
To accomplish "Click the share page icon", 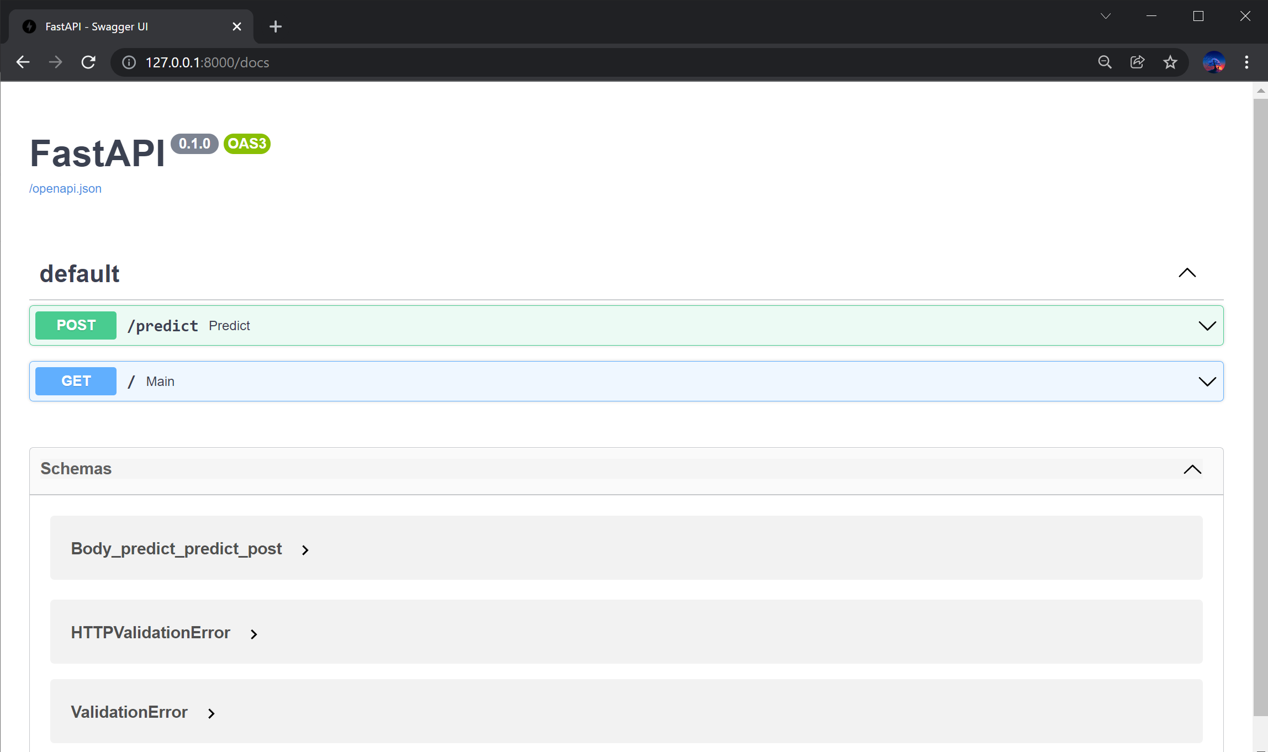I will point(1137,62).
